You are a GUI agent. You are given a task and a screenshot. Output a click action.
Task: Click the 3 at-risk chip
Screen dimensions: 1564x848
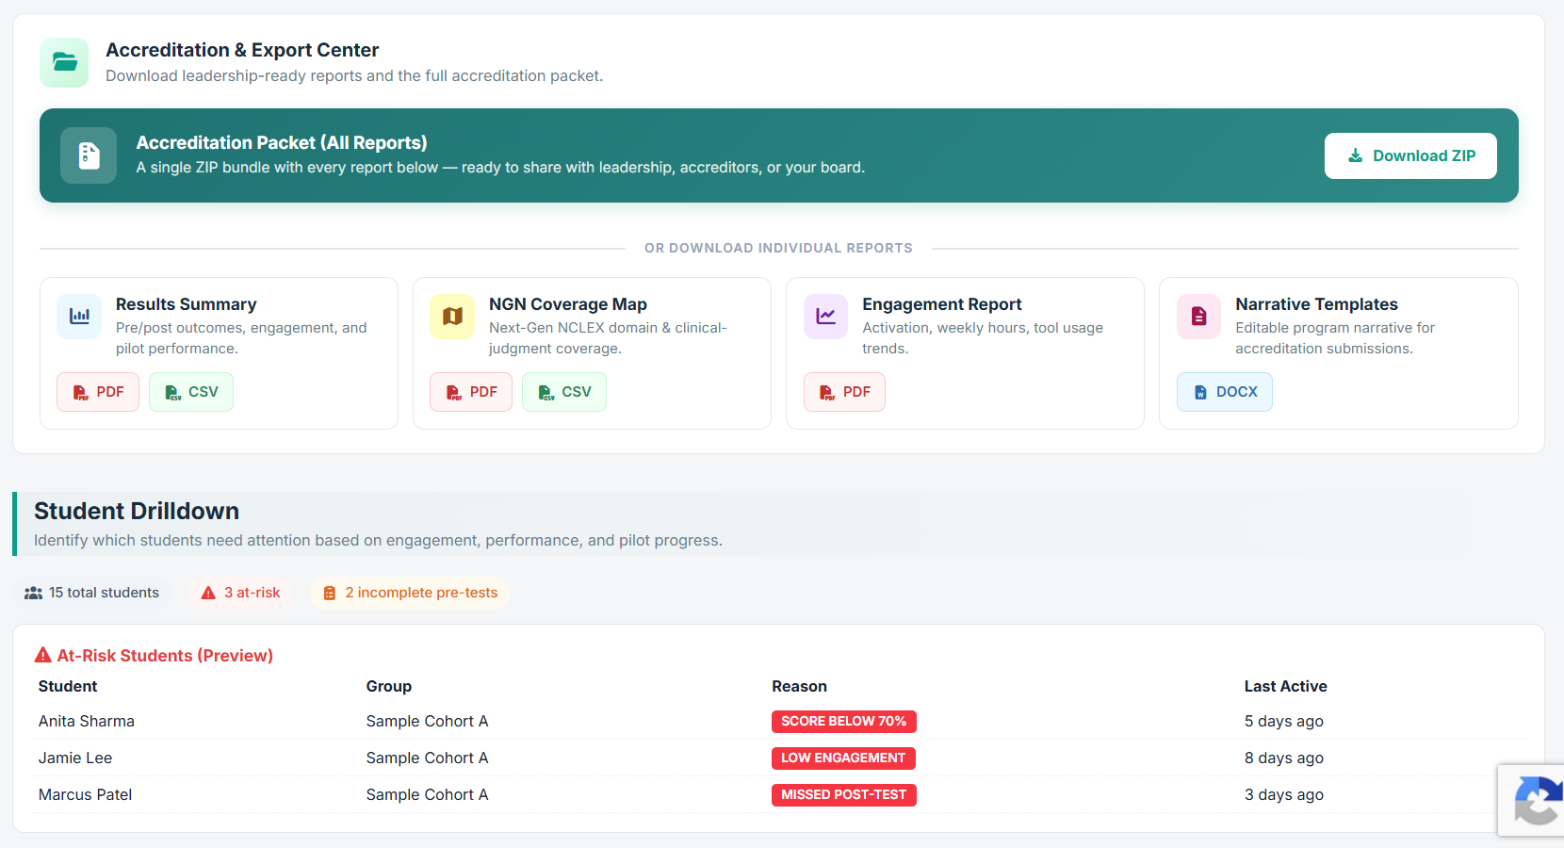(x=240, y=593)
